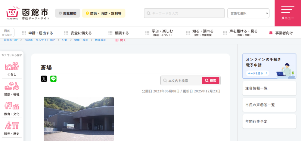This screenshot has height=141, width=301.
Task: Open 事業者向け business menu
Action: coord(281,33)
